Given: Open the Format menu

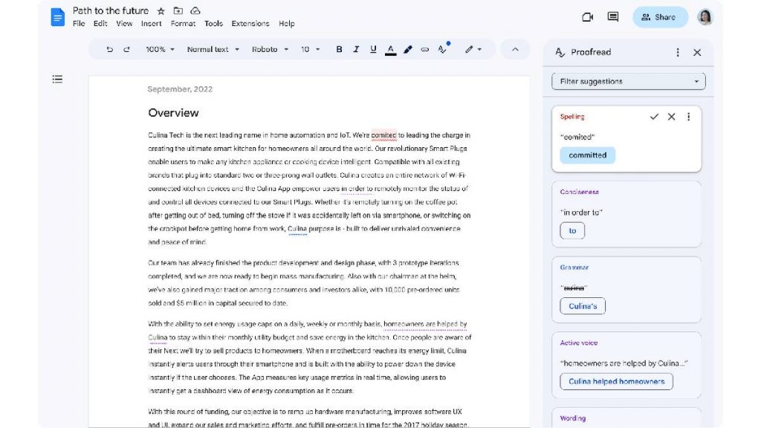Looking at the screenshot, I should (x=183, y=23).
